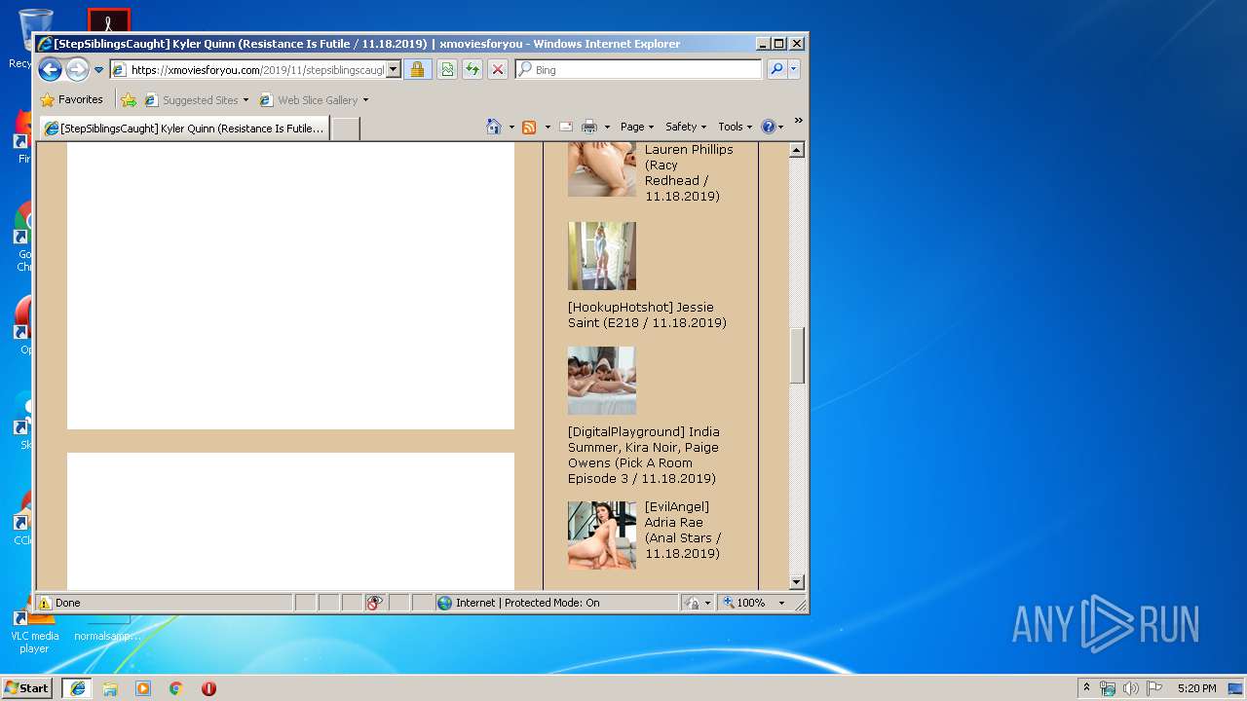Click the RSS Feeds icon

529,127
